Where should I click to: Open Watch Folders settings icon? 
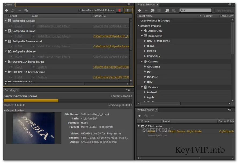coord(146,116)
